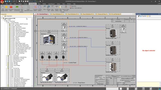Image resolution: width=161 pixels, height=90 pixels.
Task: Click the Control Panel image in the diagram
Action: pyautogui.click(x=49, y=39)
